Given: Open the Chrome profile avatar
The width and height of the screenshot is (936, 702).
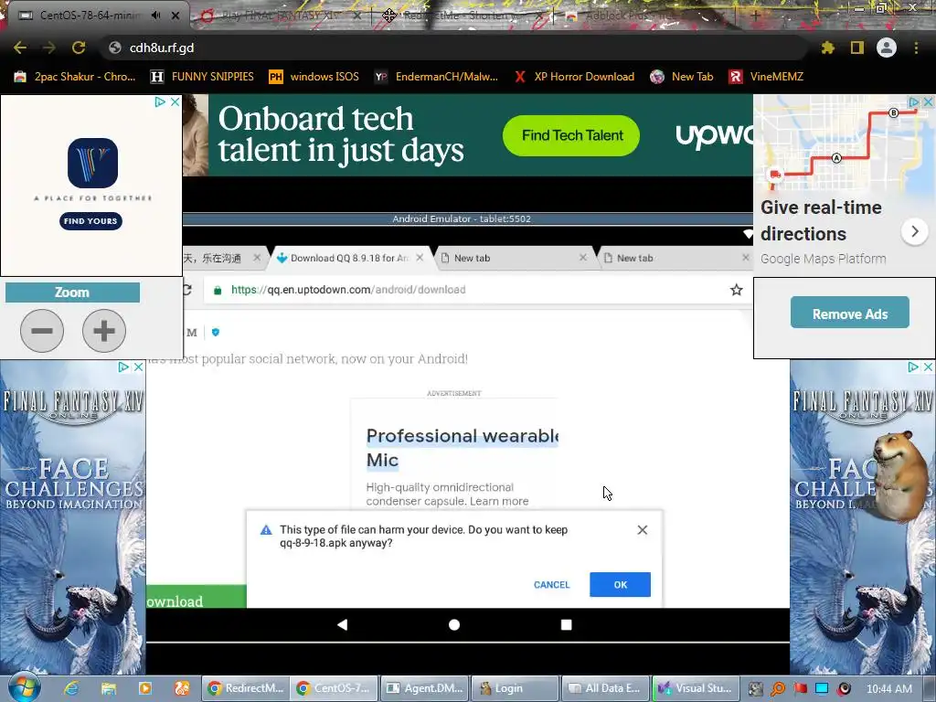Looking at the screenshot, I should coord(887,48).
